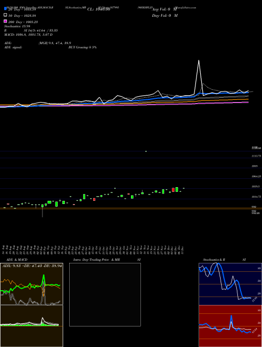The height and width of the screenshot is (347, 262).
Task: Click the '200 Day = 1005.23' label
Action: coord(23,22)
